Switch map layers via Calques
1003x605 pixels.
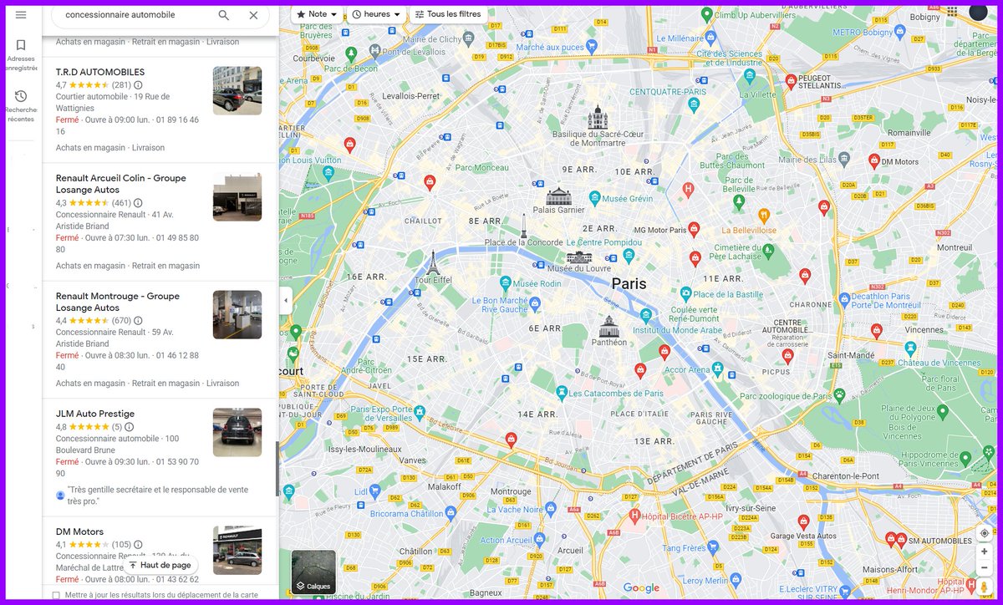(313, 572)
